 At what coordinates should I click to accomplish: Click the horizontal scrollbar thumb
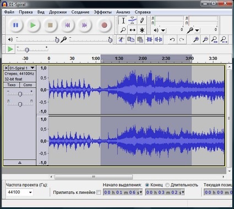coord(94,177)
